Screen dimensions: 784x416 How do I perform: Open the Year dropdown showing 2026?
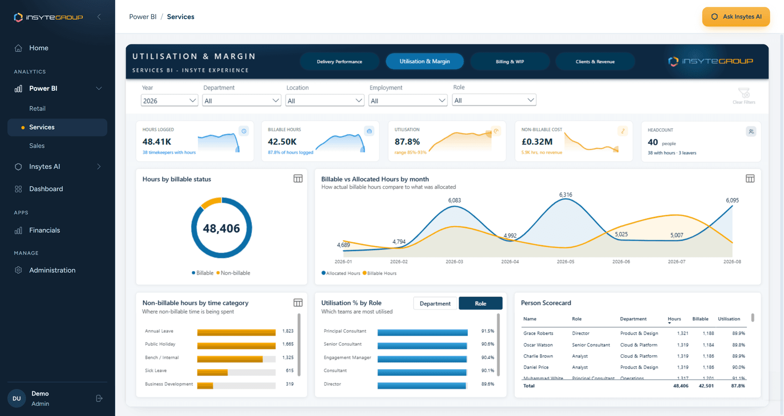click(x=170, y=100)
